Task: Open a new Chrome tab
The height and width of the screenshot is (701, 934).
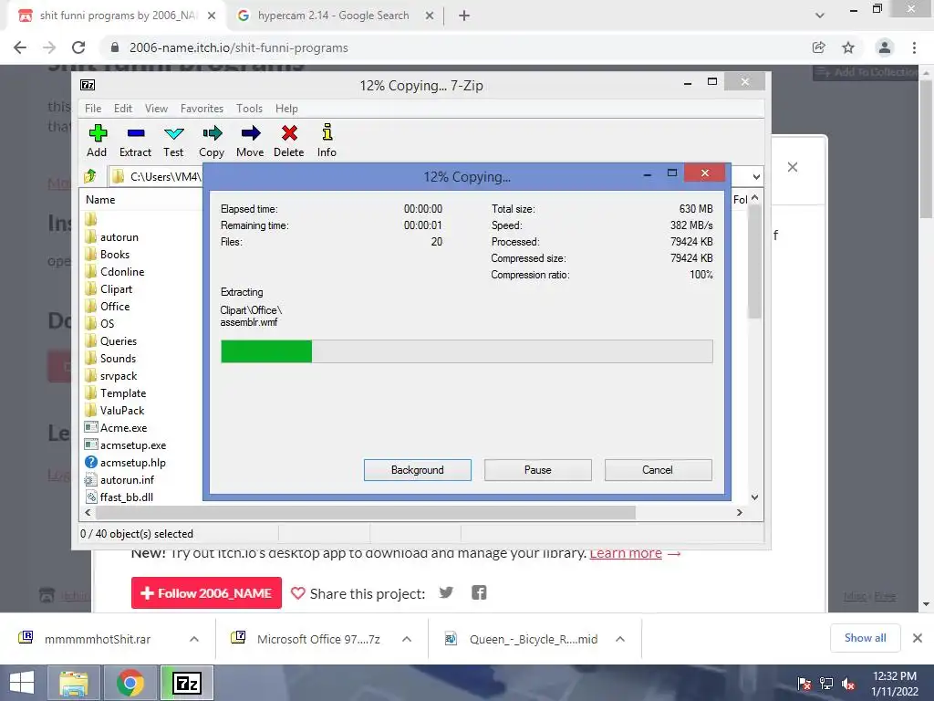Action: (x=464, y=16)
